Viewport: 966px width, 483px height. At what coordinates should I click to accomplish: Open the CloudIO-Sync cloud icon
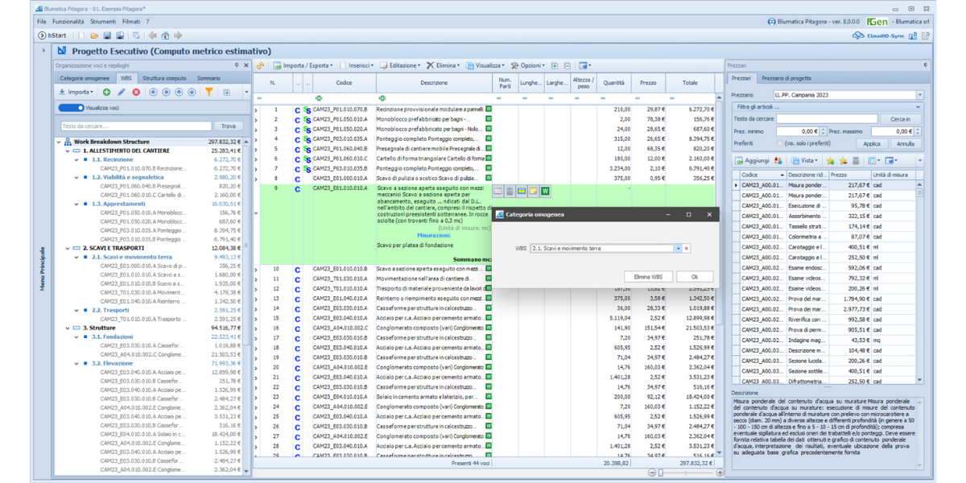pyautogui.click(x=858, y=35)
